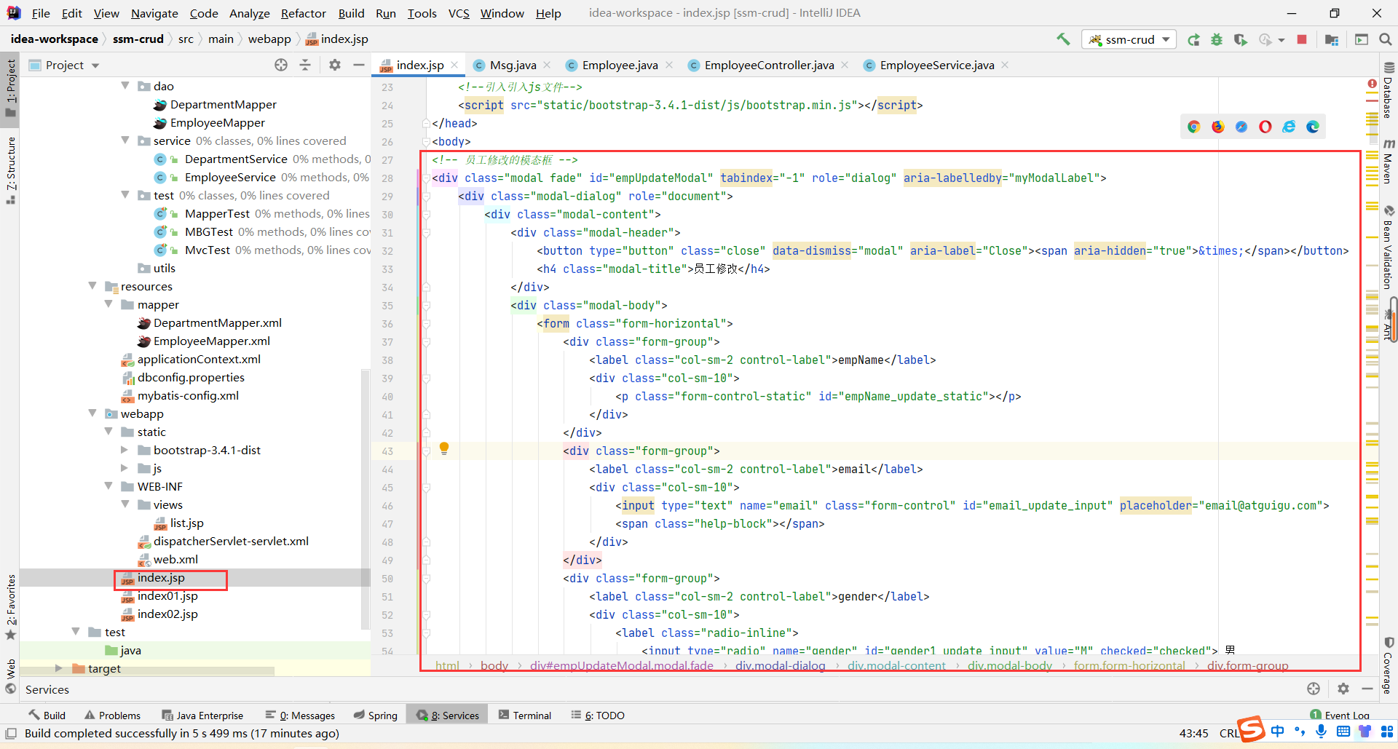
Task: Open the ssm-crud run configuration dropdown
Action: (1129, 39)
